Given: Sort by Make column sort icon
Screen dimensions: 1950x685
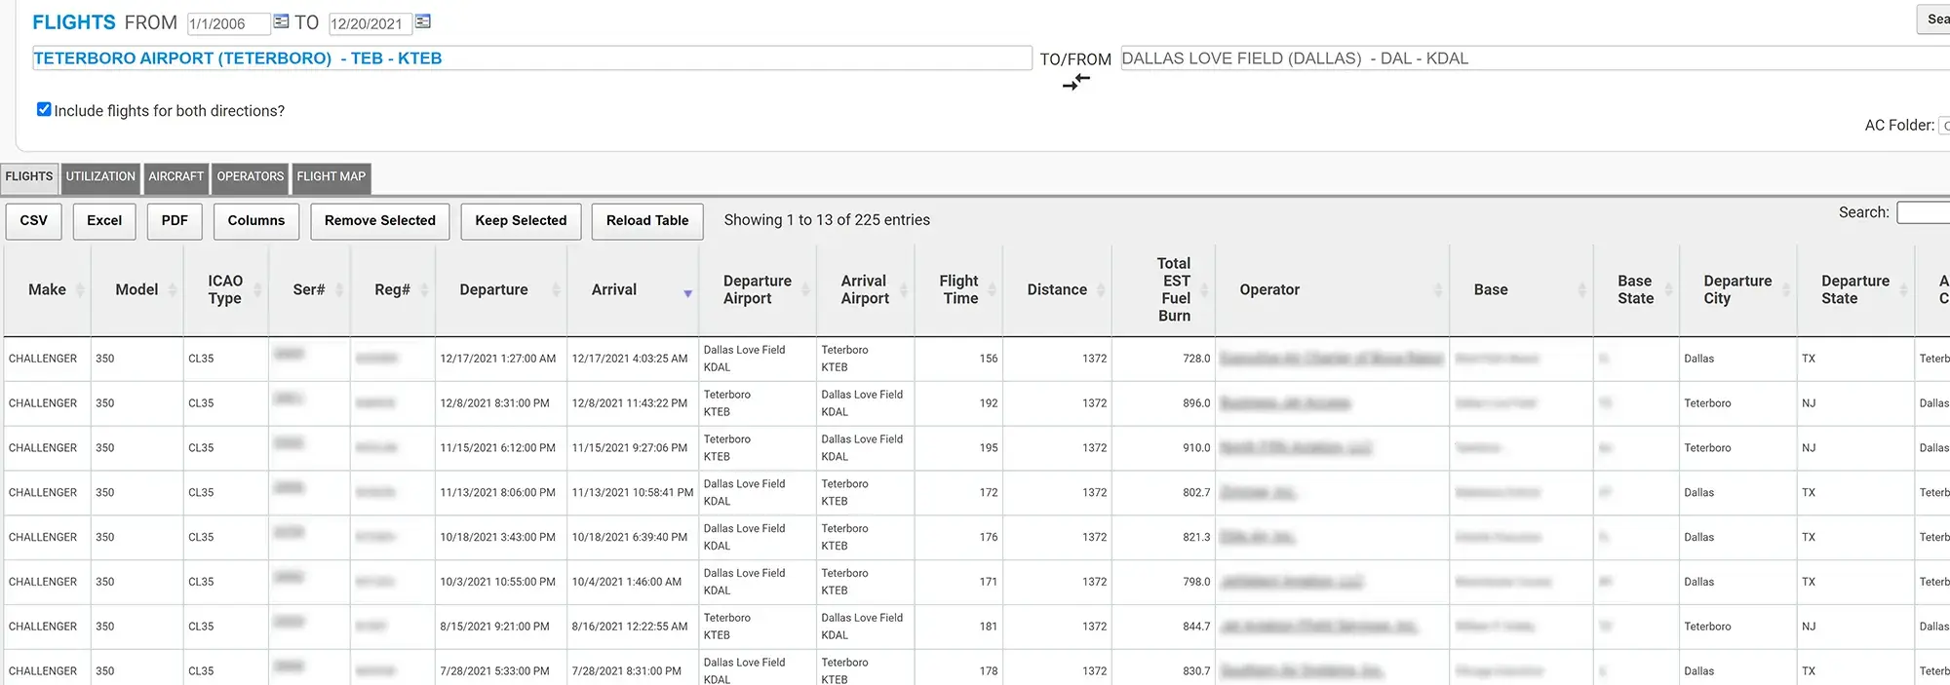Looking at the screenshot, I should click(x=80, y=290).
